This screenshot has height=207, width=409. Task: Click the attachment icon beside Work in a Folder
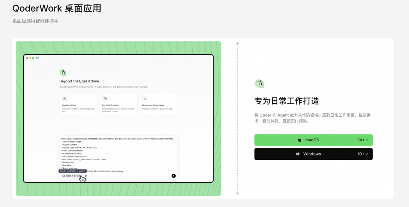click(x=86, y=176)
